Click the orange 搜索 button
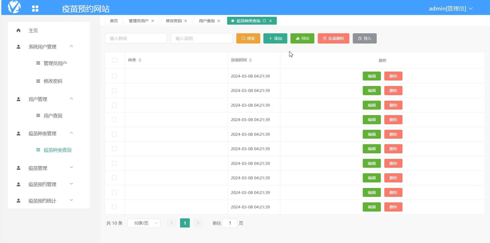490x243 pixels. pos(248,39)
